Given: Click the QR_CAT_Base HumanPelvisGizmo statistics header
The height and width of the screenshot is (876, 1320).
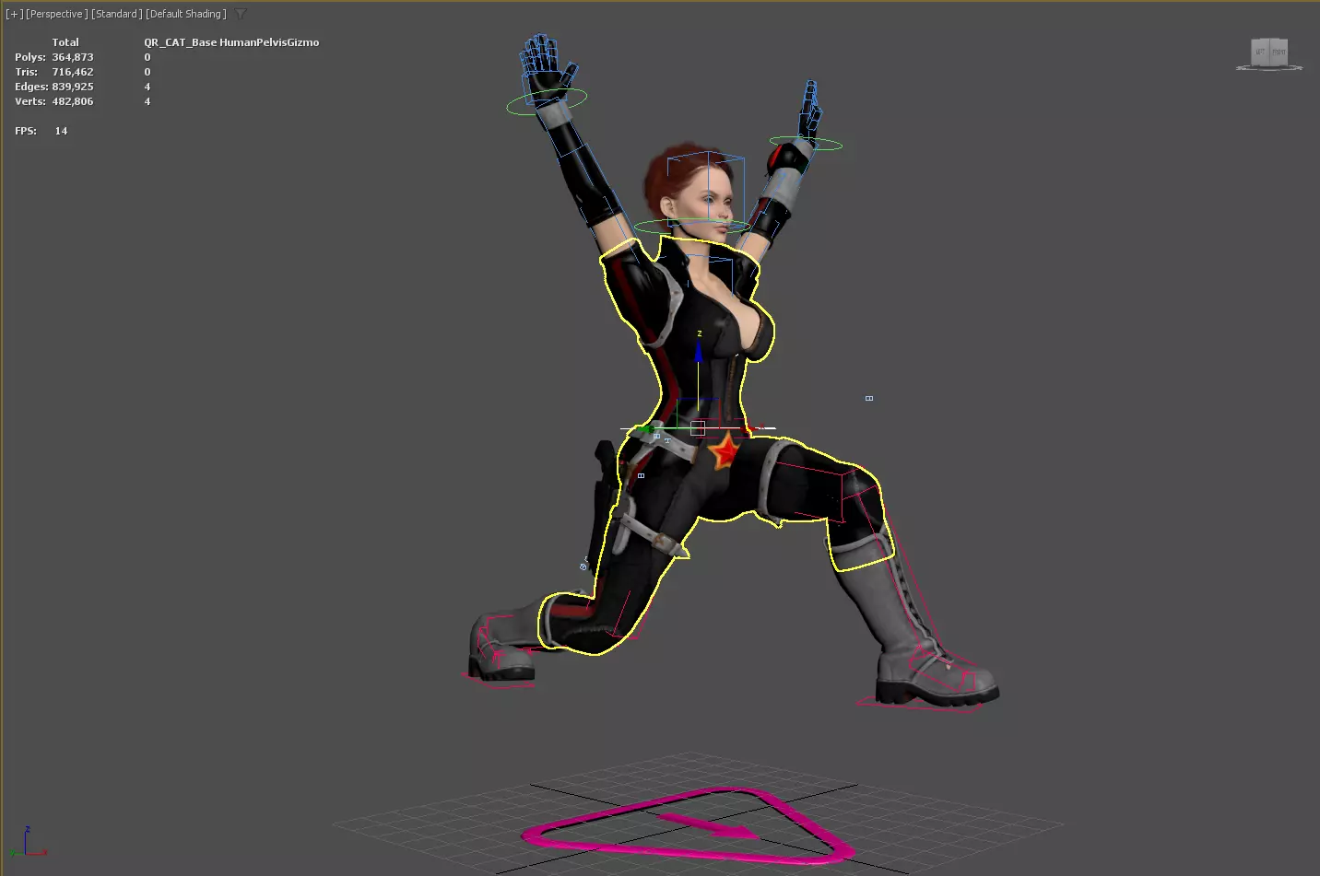Looking at the screenshot, I should coord(231,42).
